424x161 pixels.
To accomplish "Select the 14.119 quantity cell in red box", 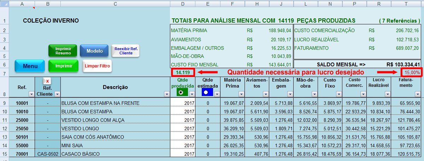I will click(x=183, y=73).
